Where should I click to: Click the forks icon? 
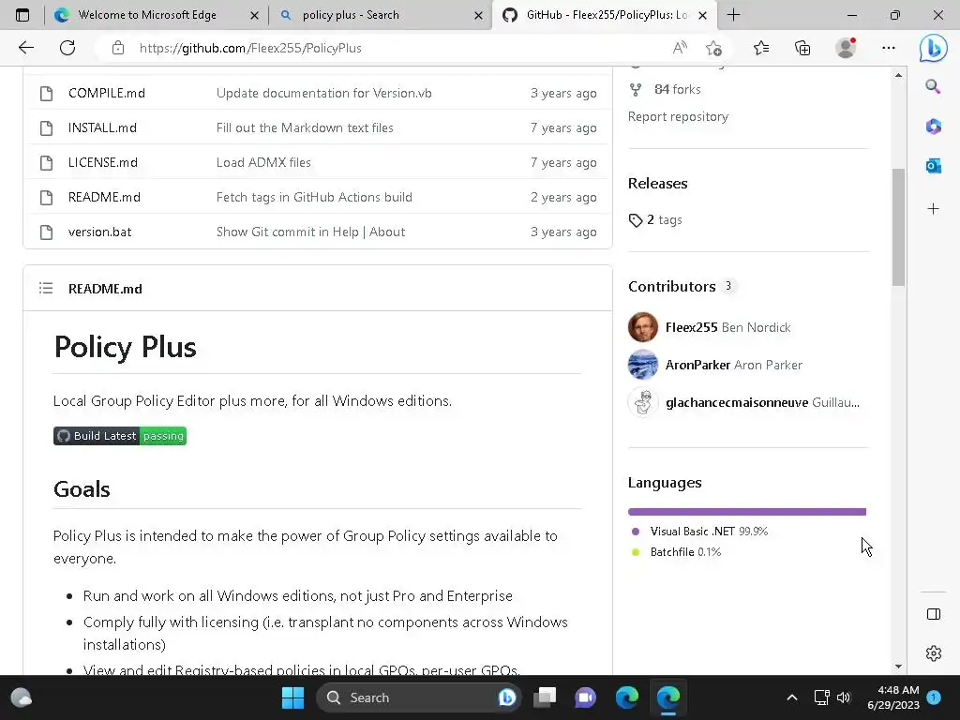click(636, 89)
